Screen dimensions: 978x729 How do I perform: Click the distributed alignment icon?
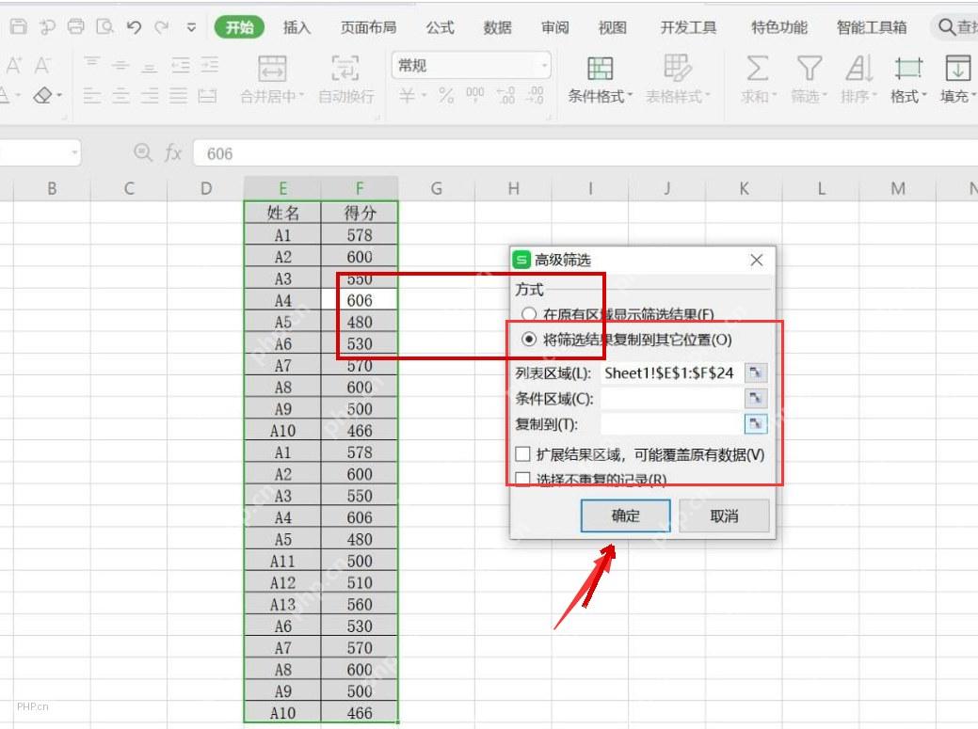click(x=207, y=96)
